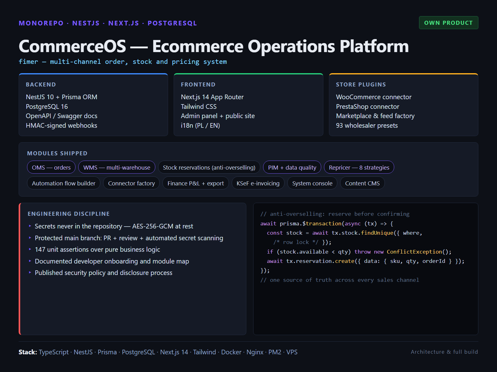Click the word MONOREPO in the top tagline
The image size is (497, 372).
[41, 23]
